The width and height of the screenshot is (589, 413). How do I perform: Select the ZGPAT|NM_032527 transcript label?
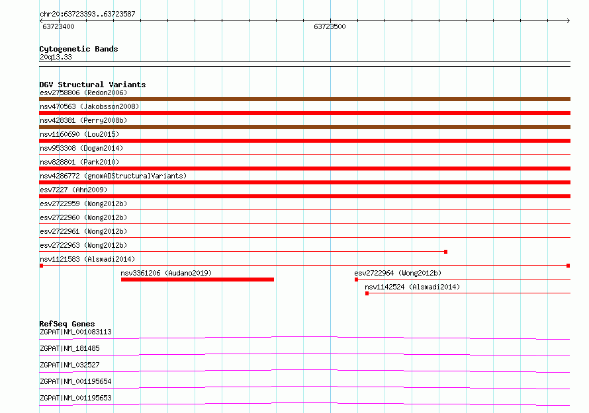69,365
